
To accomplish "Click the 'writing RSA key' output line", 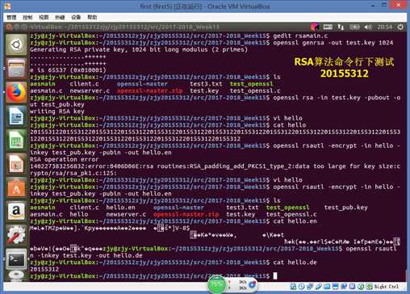I will [x=57, y=111].
